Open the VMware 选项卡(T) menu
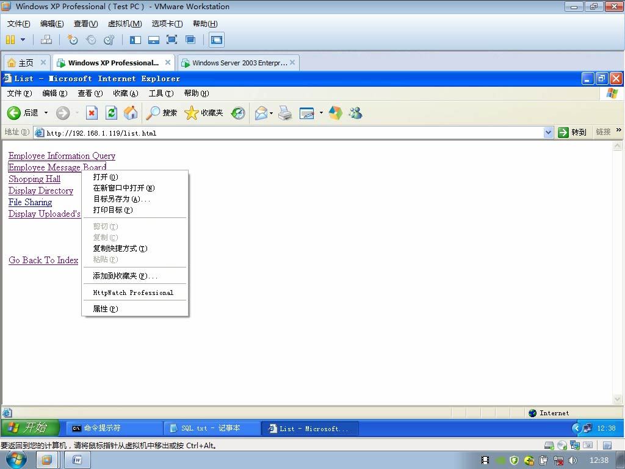The image size is (625, 469). coord(167,24)
